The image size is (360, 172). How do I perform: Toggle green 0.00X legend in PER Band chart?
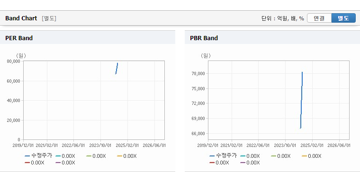[x=96, y=156]
